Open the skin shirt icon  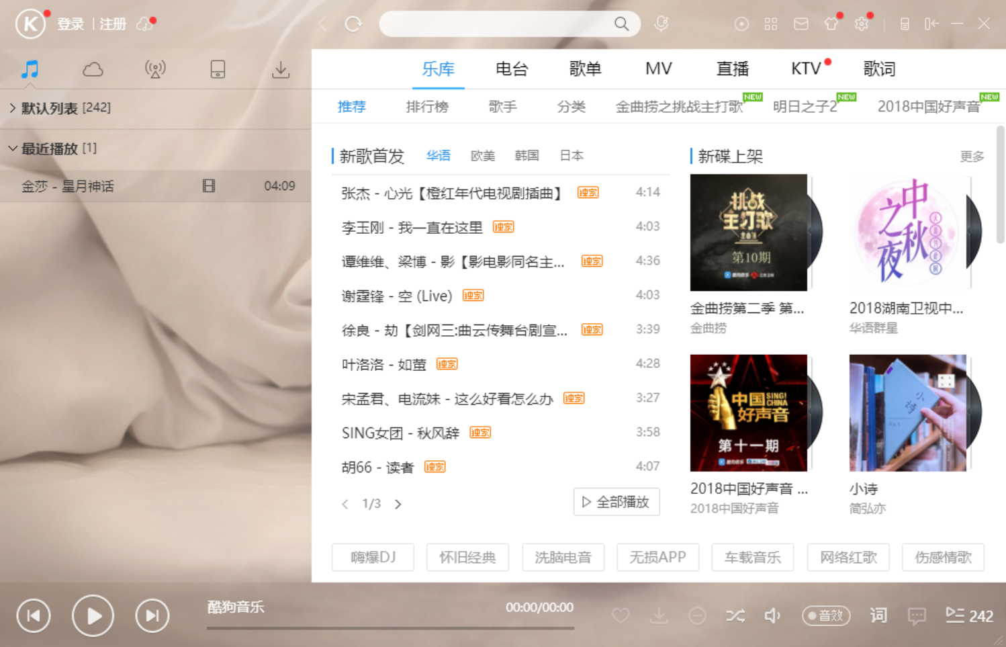point(831,24)
